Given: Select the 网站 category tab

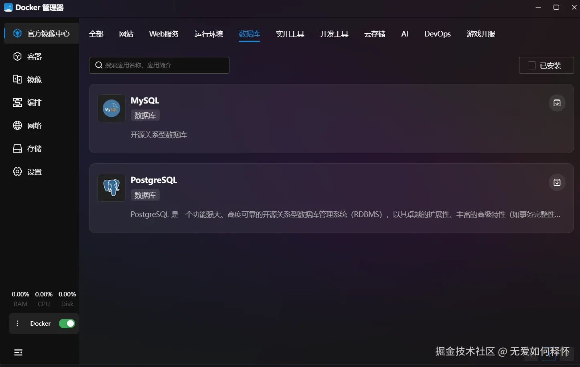Looking at the screenshot, I should pos(126,34).
